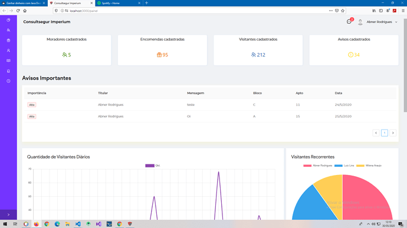Viewport: 407px width, 228px height.
Task: Click the Avisos cadastrados count 34
Action: click(x=357, y=55)
